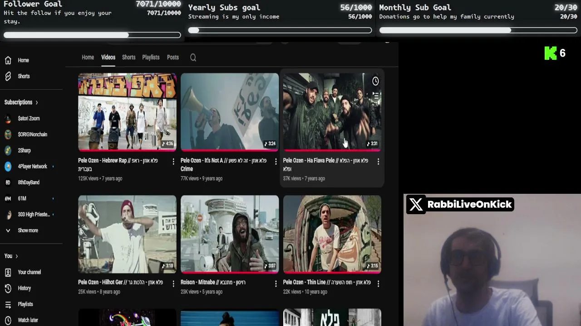This screenshot has width=581, height=326.
Task: Play the megaphone It's Not A Crime thumbnail
Action: (230, 112)
